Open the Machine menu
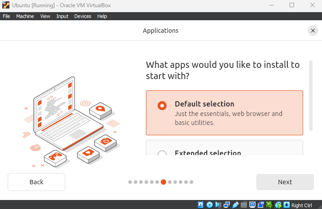The image size is (322, 209). [25, 16]
